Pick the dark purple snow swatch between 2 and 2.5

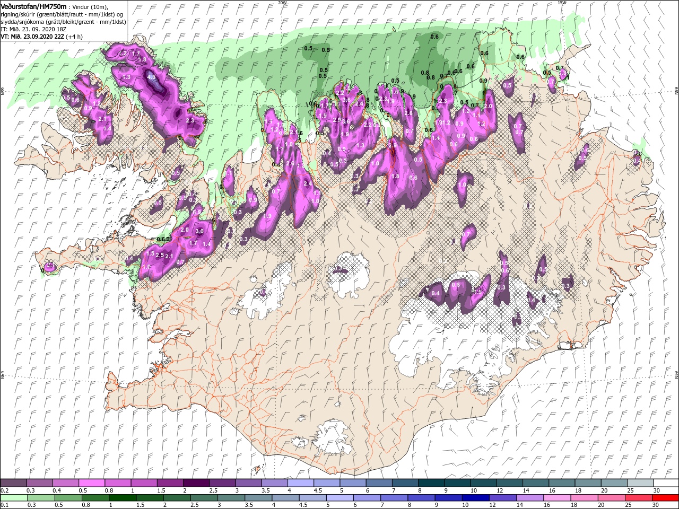(196, 484)
